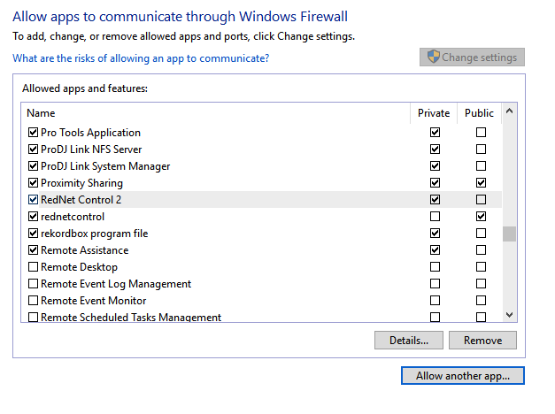Screen dimensions: 555x414
Task: Uncheck Remote Assistance name checkbox
Action: pyautogui.click(x=33, y=250)
